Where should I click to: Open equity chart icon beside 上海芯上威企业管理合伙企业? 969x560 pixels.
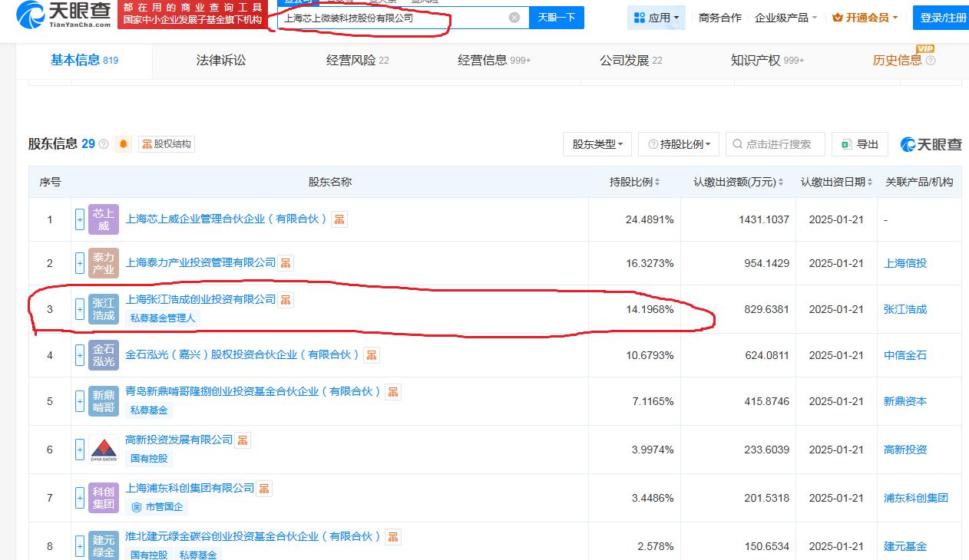coord(339,219)
